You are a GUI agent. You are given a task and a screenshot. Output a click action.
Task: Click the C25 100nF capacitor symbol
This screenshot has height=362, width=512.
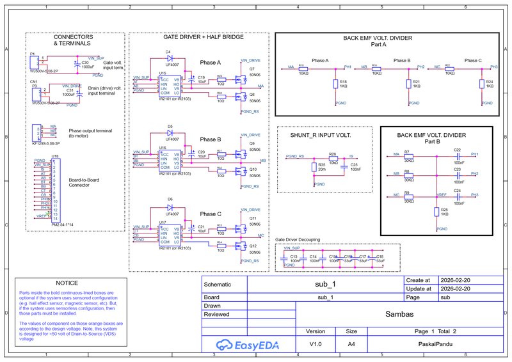(344, 167)
